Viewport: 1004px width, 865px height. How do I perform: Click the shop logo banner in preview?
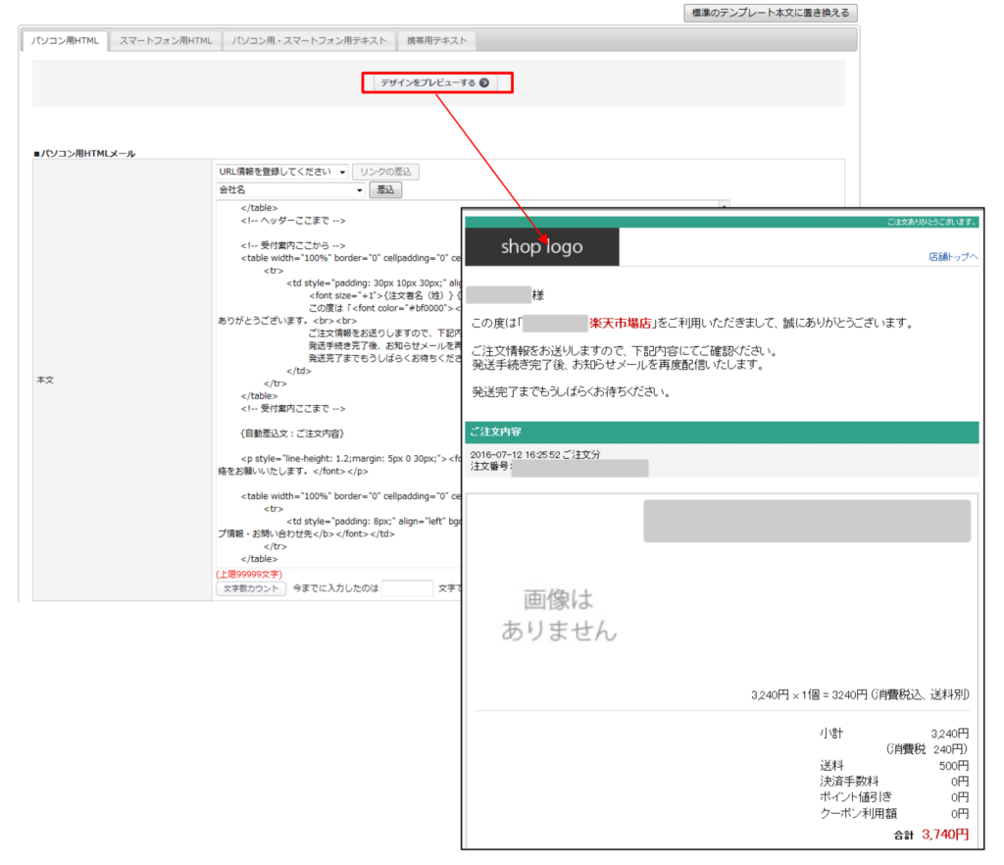(x=541, y=247)
